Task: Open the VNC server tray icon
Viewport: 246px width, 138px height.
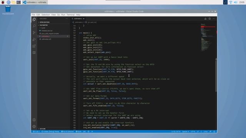Action: point(225,2)
